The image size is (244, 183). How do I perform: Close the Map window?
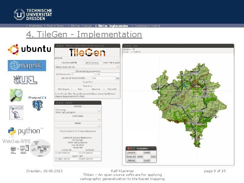(x=125, y=46)
